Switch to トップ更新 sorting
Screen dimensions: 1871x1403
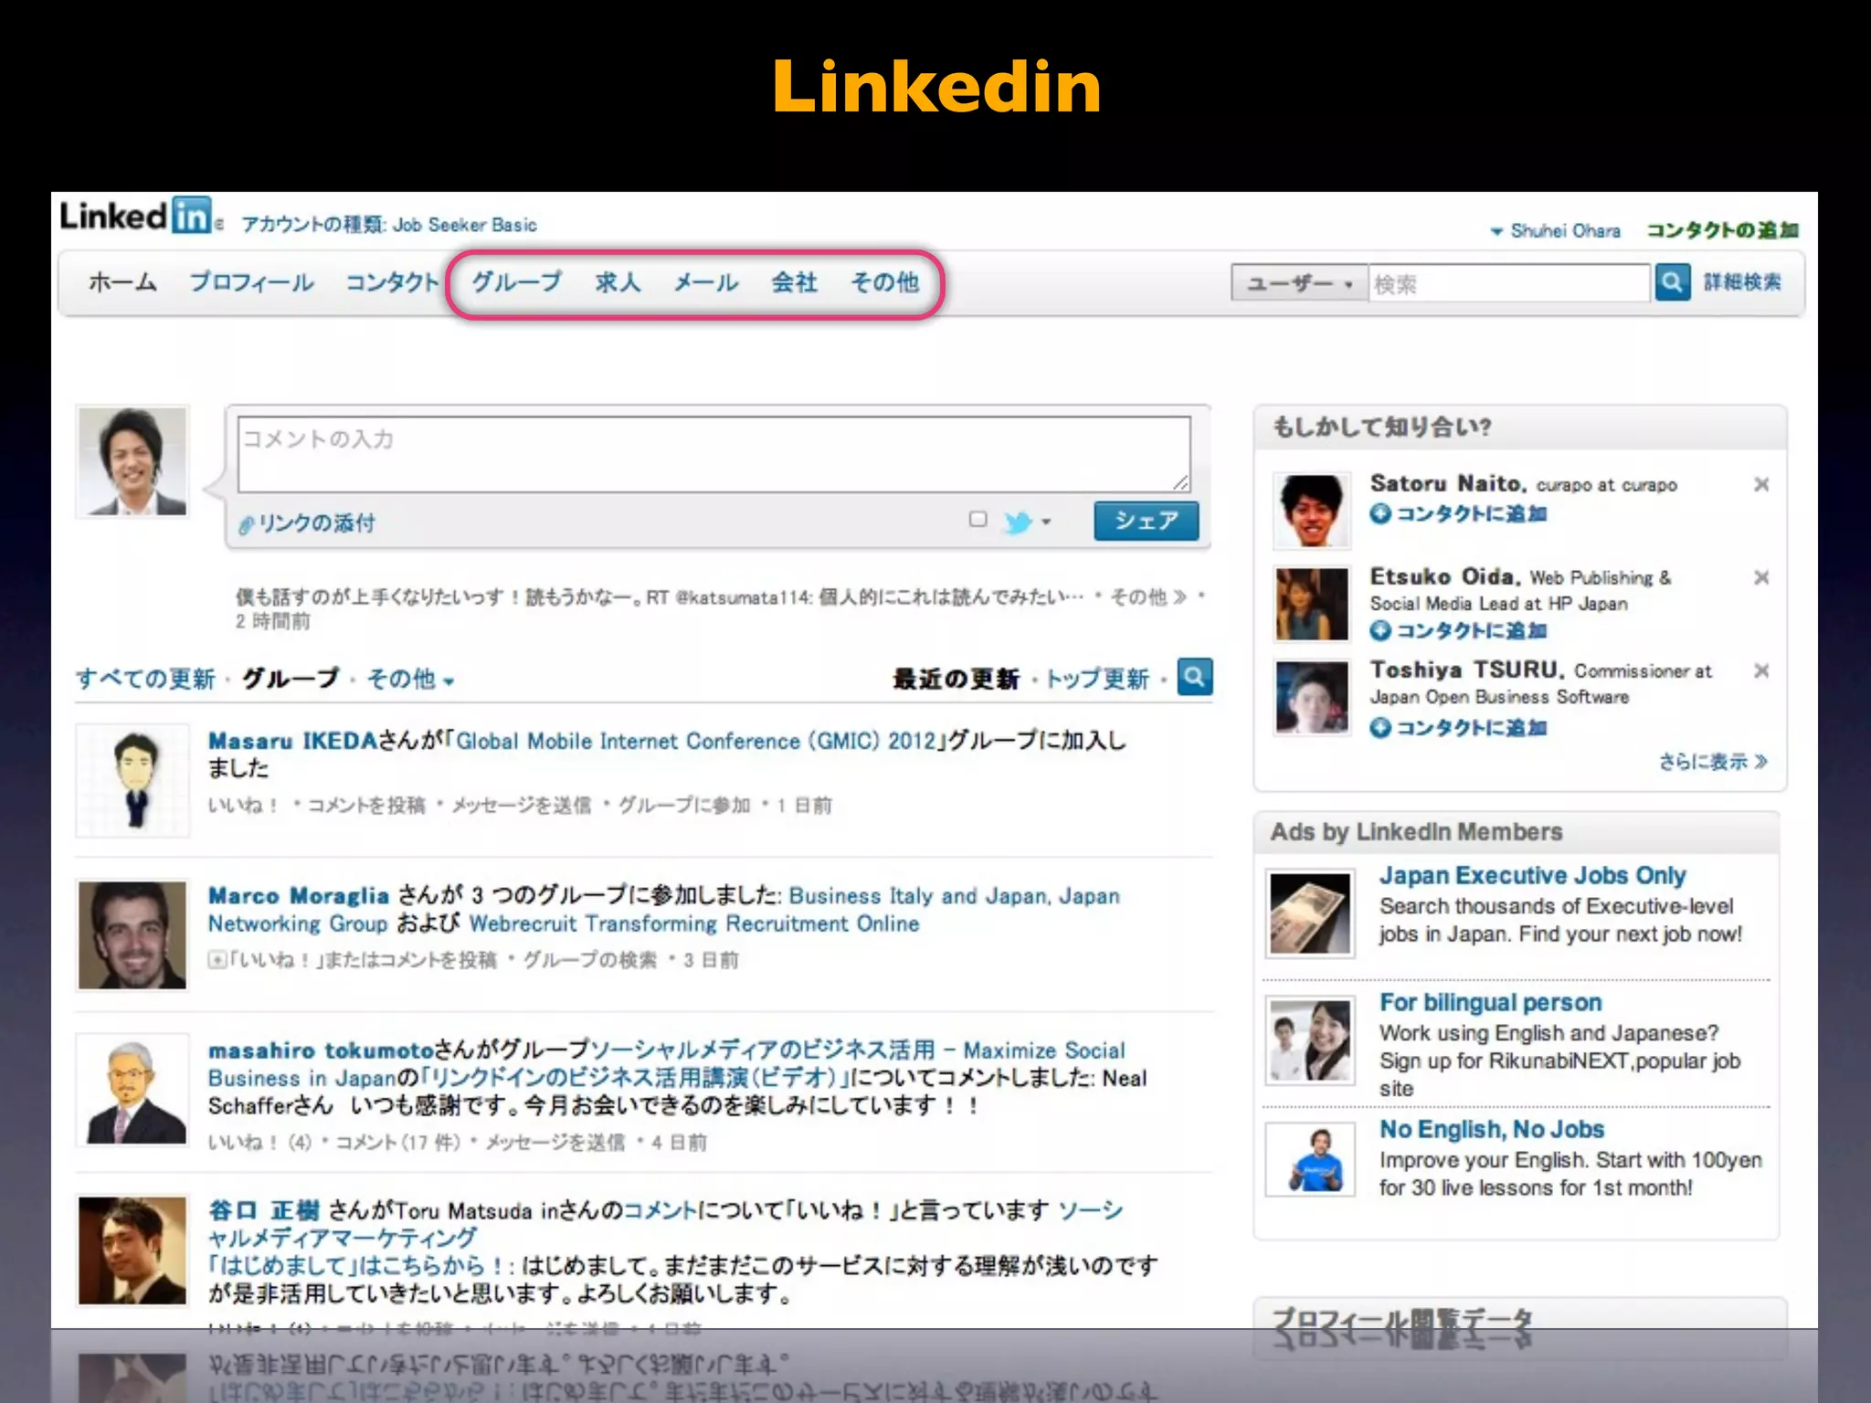[x=1097, y=679]
